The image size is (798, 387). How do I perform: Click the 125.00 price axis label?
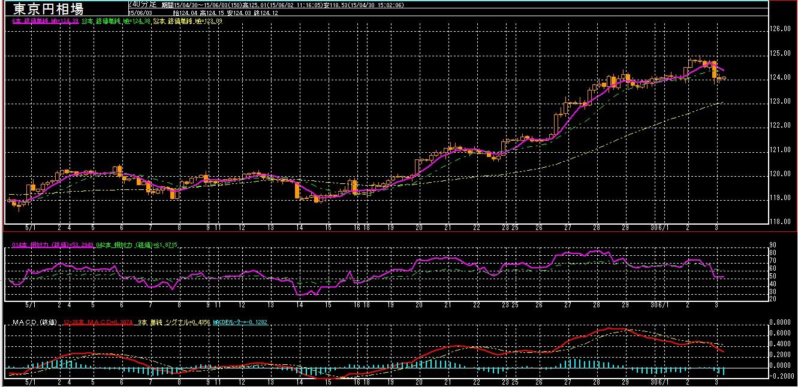[781, 53]
